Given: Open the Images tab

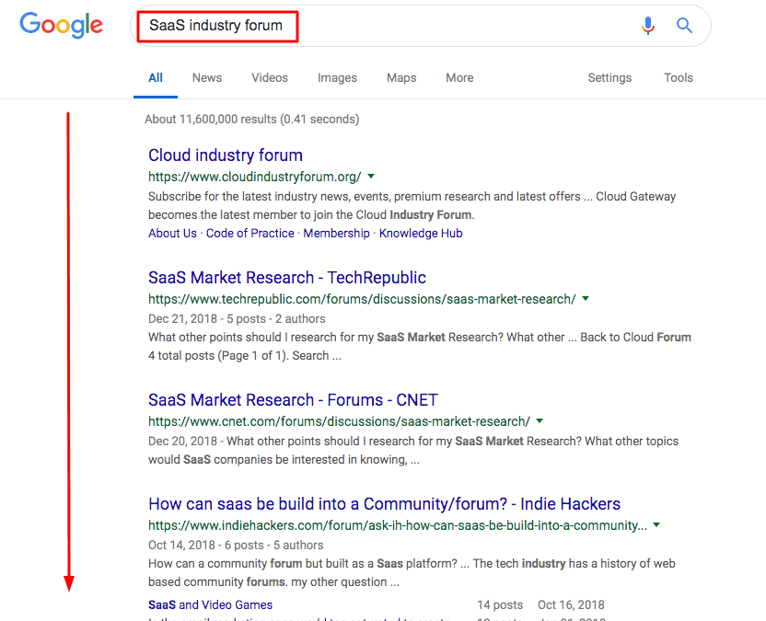Looking at the screenshot, I should tap(337, 77).
